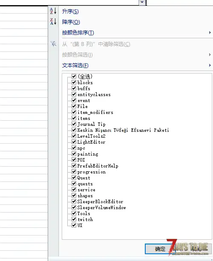This screenshot has height=261, width=213.
Task: Uncheck the items checkbox
Action: pyautogui.click(x=74, y=118)
